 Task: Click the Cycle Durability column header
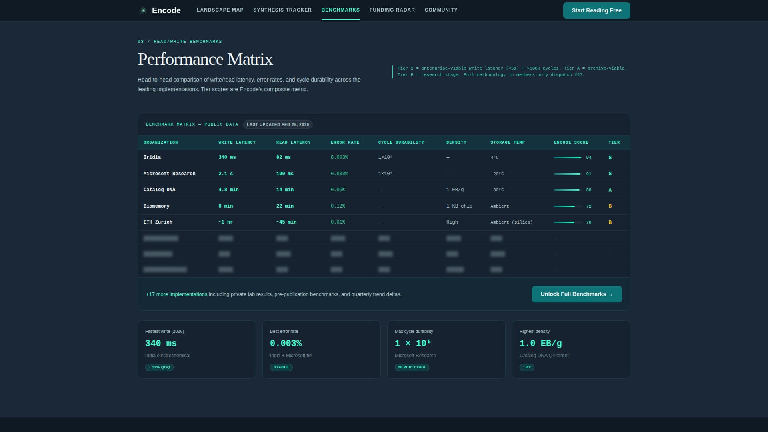tap(401, 142)
